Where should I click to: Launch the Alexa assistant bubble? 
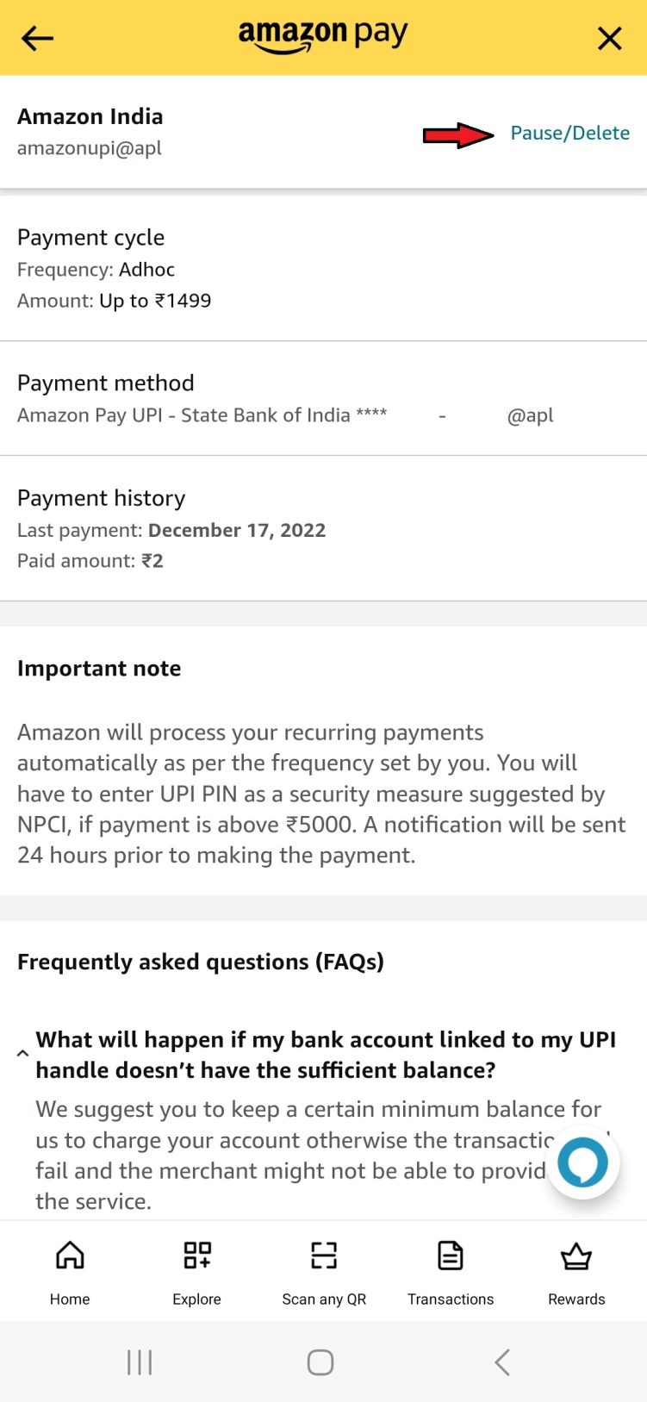[582, 1162]
